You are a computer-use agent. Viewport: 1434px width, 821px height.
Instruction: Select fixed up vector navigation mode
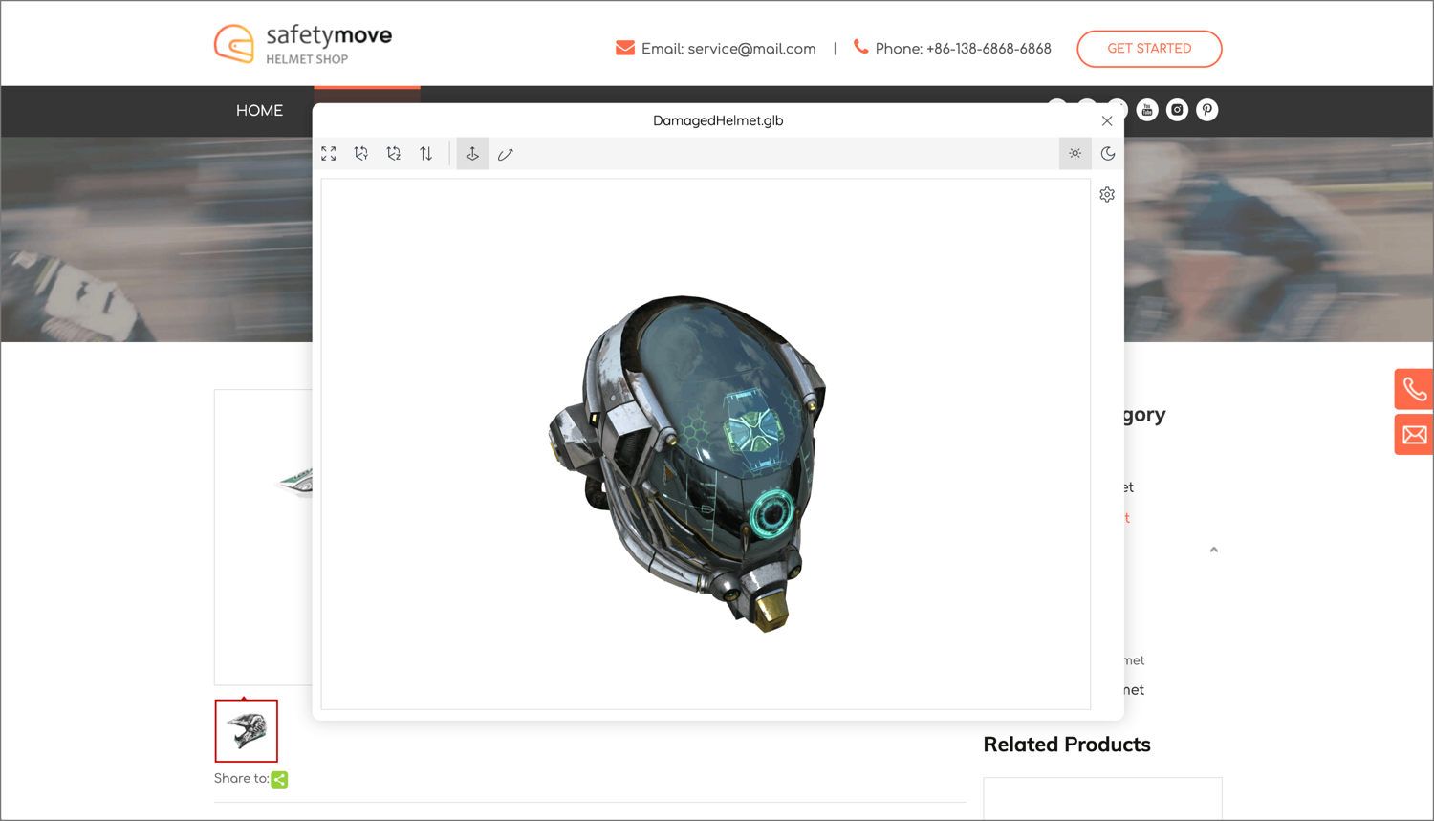point(472,154)
